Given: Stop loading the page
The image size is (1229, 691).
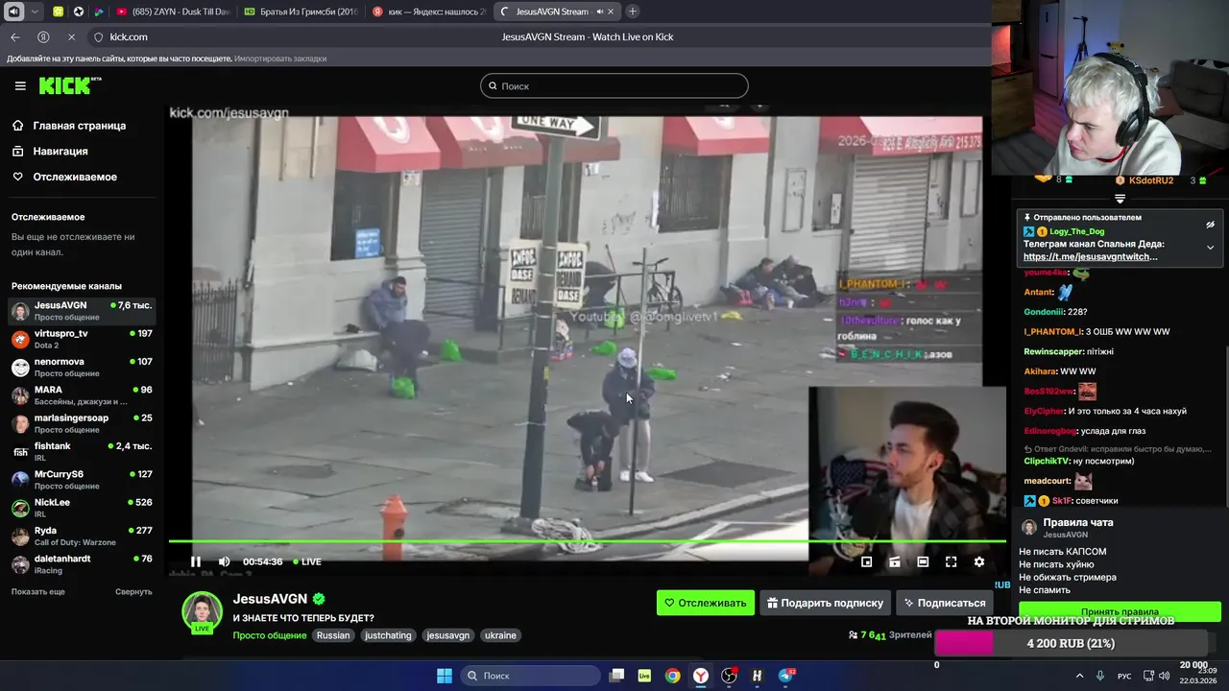Looking at the screenshot, I should pyautogui.click(x=71, y=36).
